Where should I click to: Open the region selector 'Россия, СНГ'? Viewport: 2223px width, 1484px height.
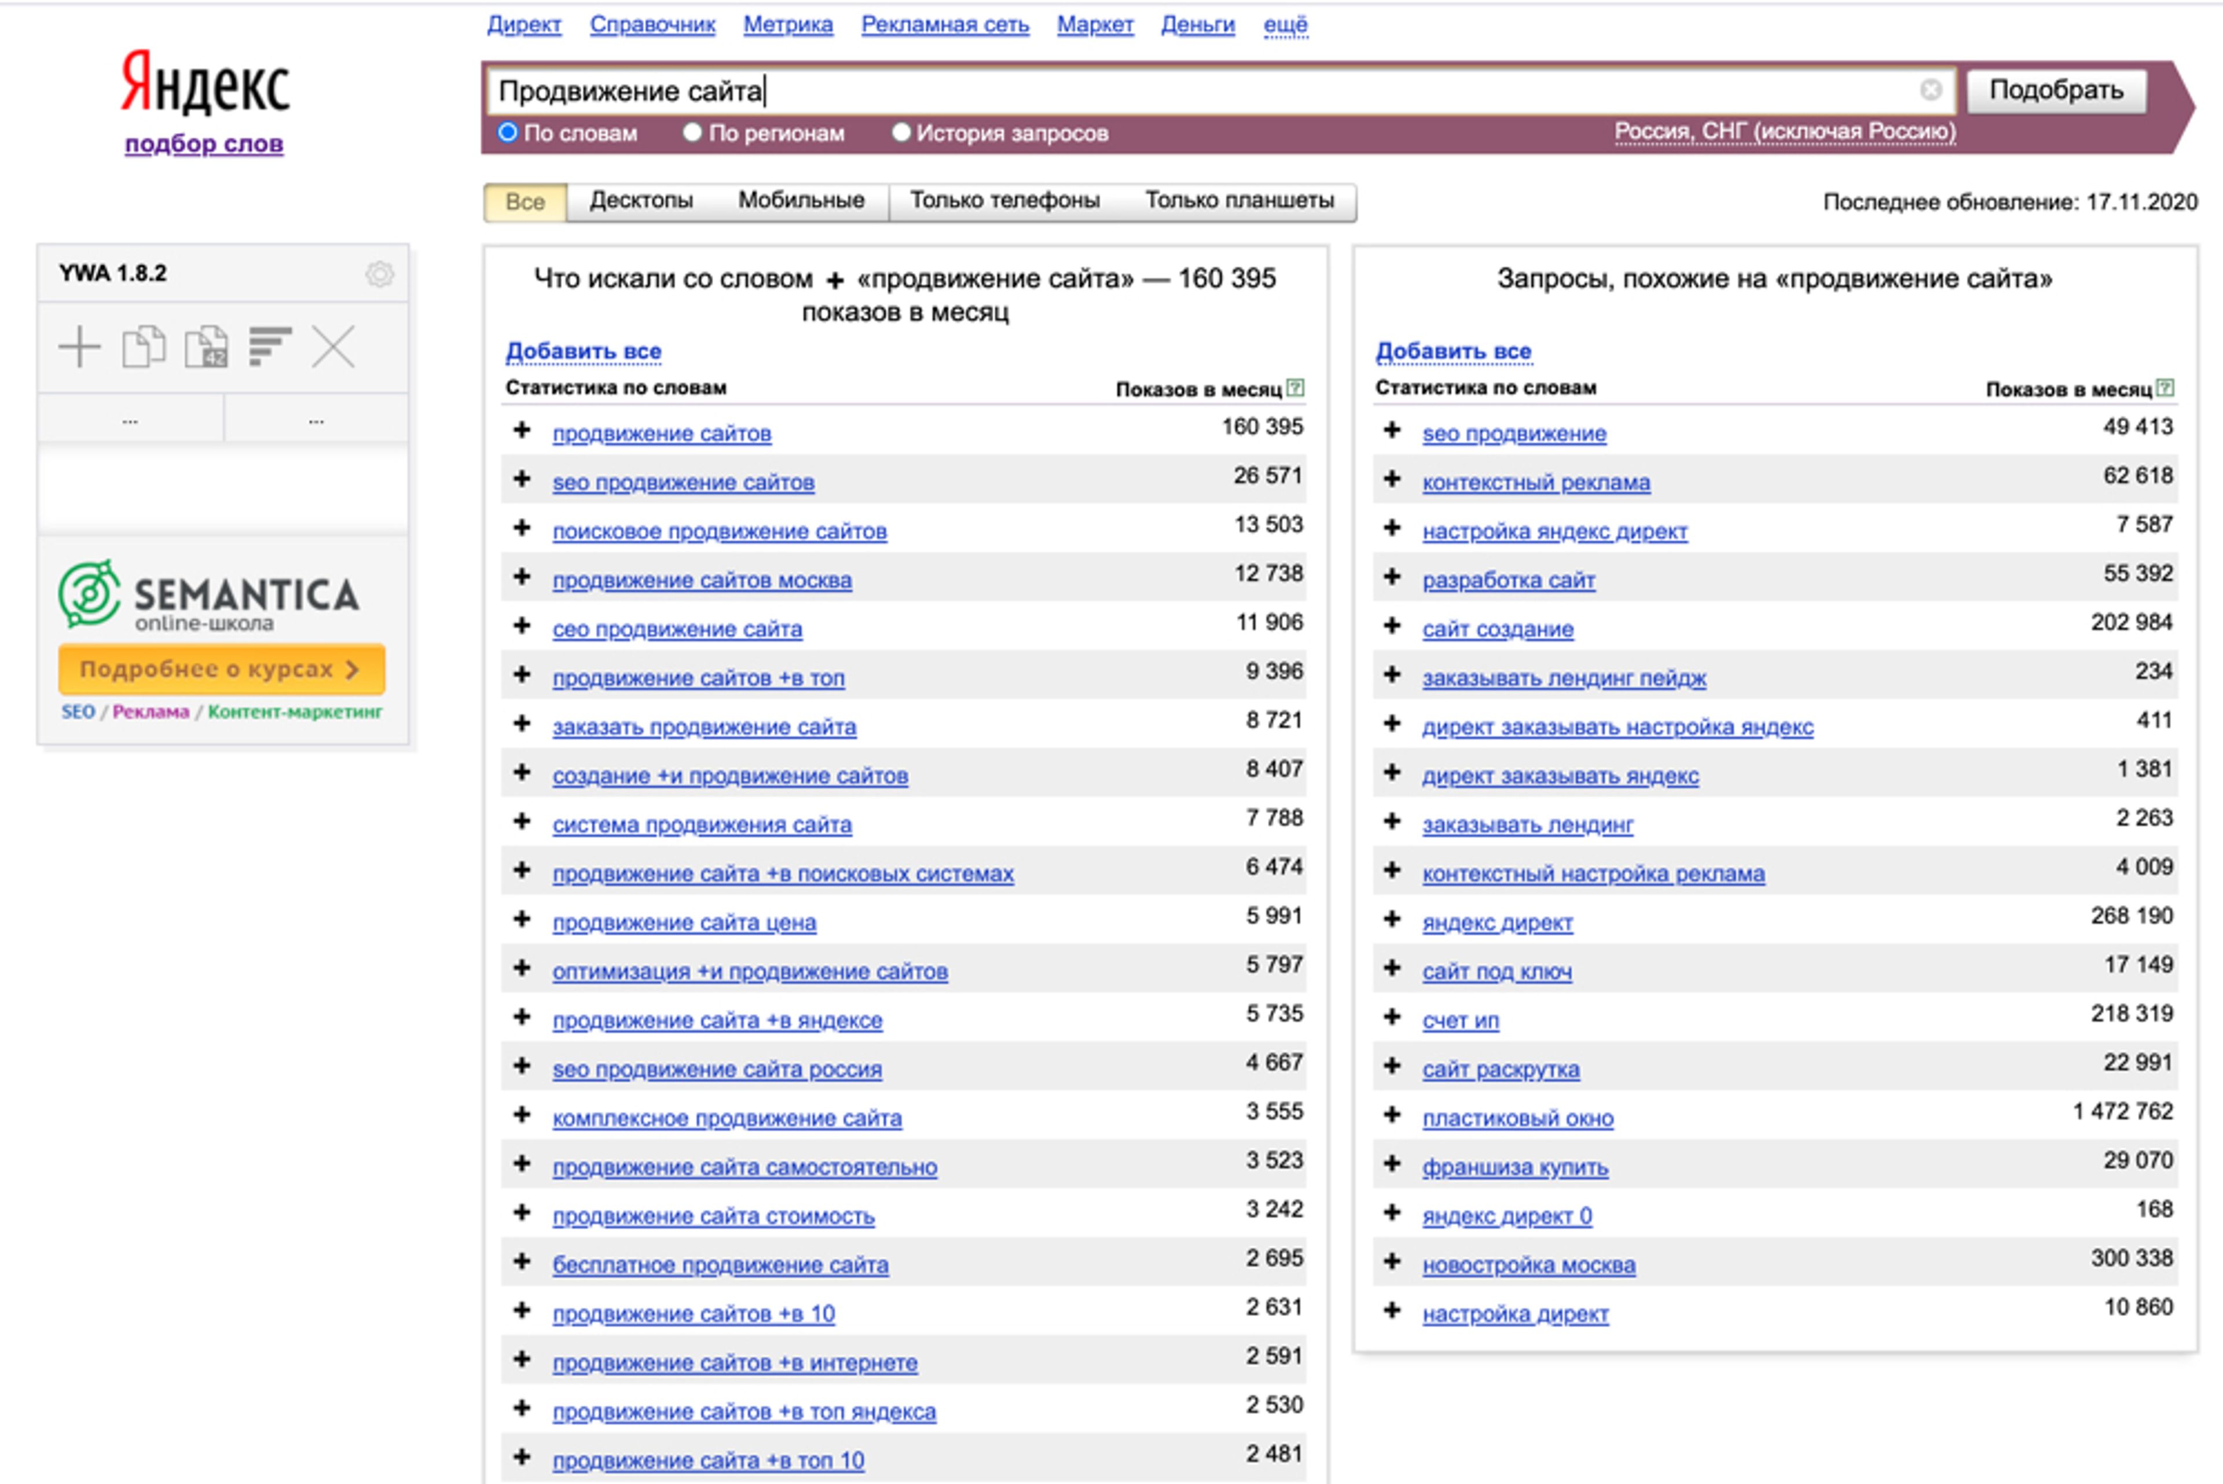(x=1784, y=131)
